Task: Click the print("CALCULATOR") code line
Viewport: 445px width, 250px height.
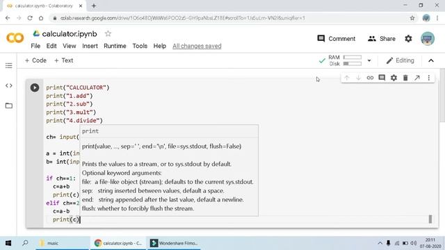Action: pyautogui.click(x=77, y=87)
